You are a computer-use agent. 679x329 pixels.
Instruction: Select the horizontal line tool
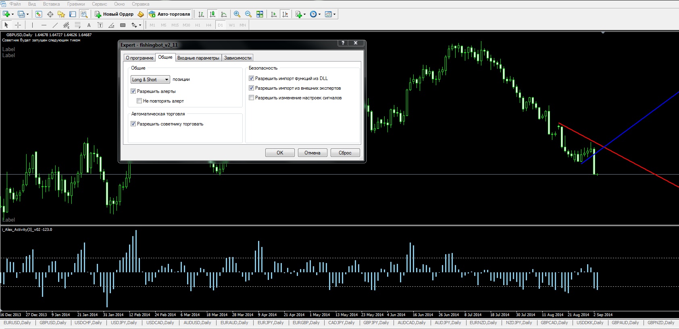point(44,25)
